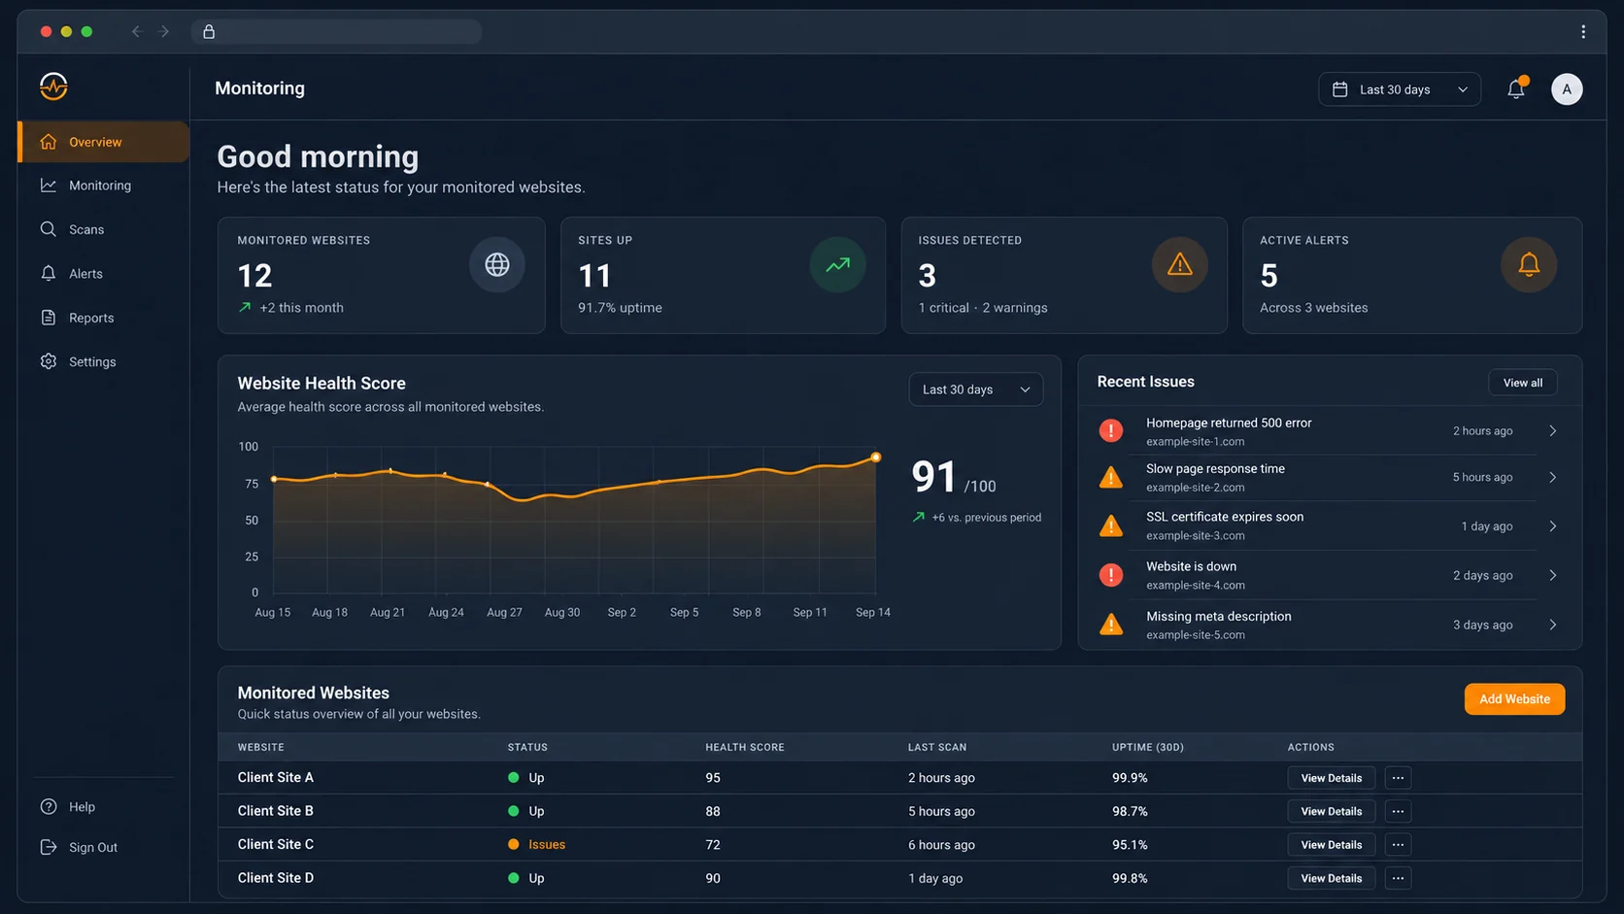Click the trending arrow icon on Sites Up card
This screenshot has height=914, width=1624.
point(837,264)
